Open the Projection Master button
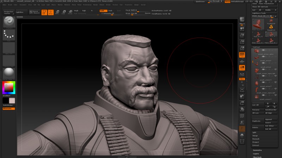282x158 pixels. (x=8, y=12)
